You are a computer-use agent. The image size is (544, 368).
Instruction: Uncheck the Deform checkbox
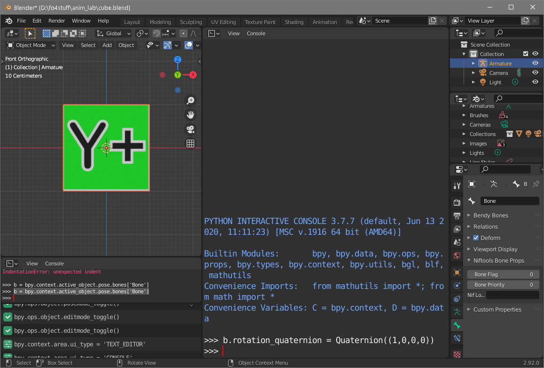(476, 238)
